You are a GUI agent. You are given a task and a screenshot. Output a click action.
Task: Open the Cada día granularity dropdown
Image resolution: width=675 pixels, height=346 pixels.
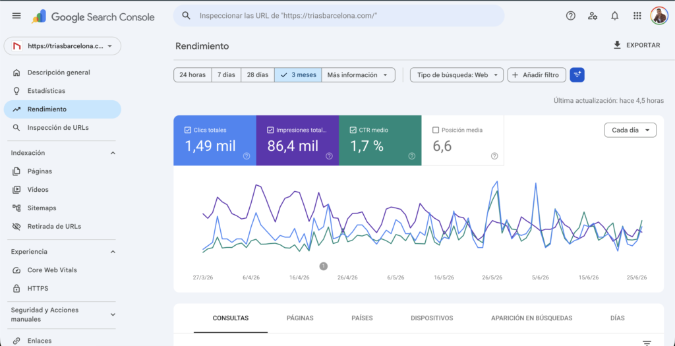(x=630, y=130)
